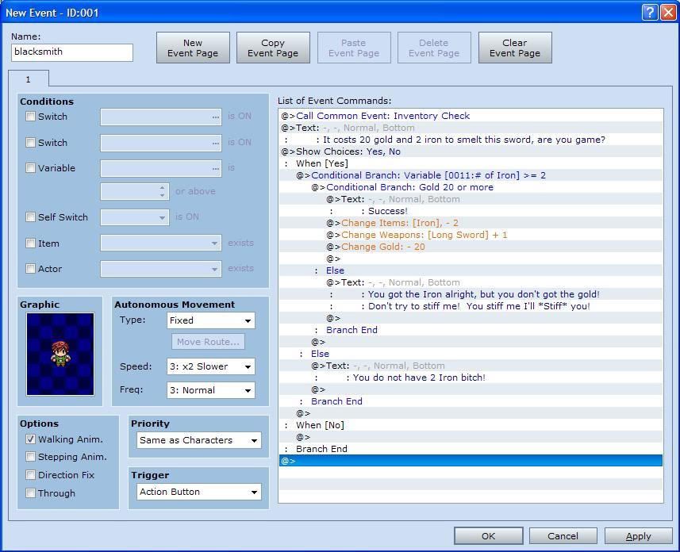The height and width of the screenshot is (552, 680).
Task: Select the highlighted empty @> command line
Action: click(x=471, y=461)
